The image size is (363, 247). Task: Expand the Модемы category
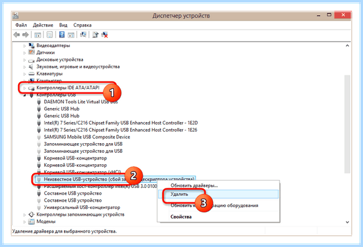click(x=25, y=222)
